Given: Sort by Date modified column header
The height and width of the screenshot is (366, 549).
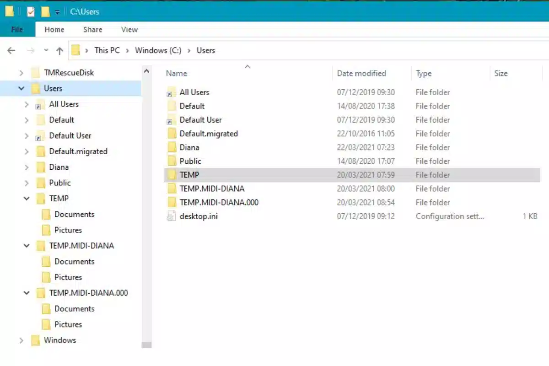Looking at the screenshot, I should click(x=361, y=73).
